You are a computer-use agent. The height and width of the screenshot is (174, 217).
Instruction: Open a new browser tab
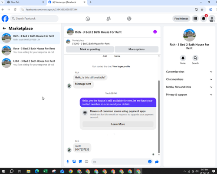[91, 2]
